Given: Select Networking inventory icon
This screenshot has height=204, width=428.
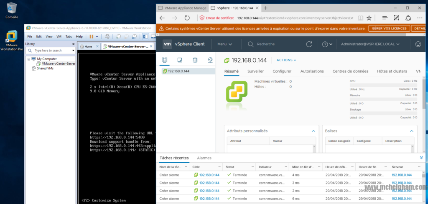Looking at the screenshot, I should tap(210, 60).
